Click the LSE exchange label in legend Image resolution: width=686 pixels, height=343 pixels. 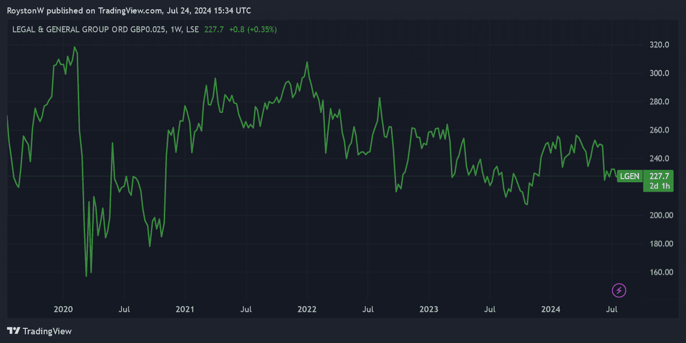point(193,30)
